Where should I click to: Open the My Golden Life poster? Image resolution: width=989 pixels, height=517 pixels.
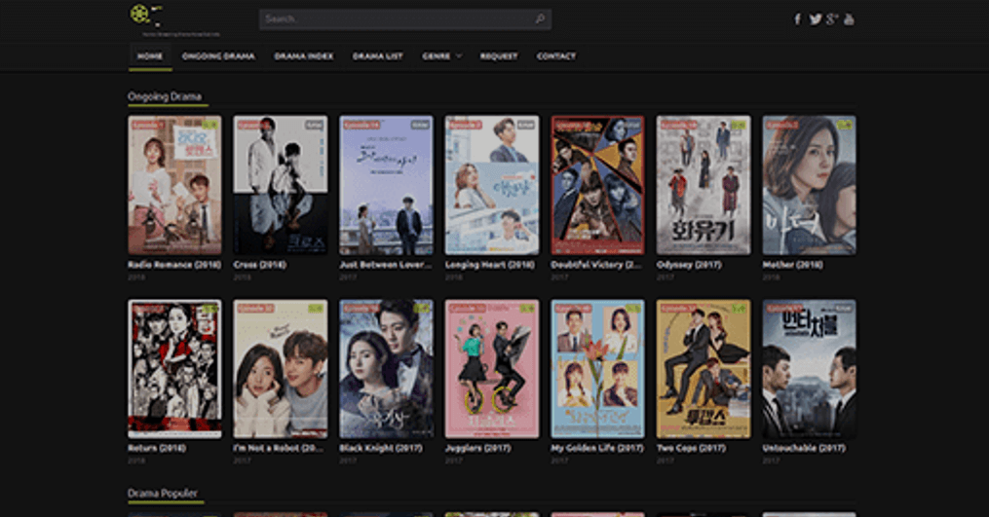[x=597, y=369]
